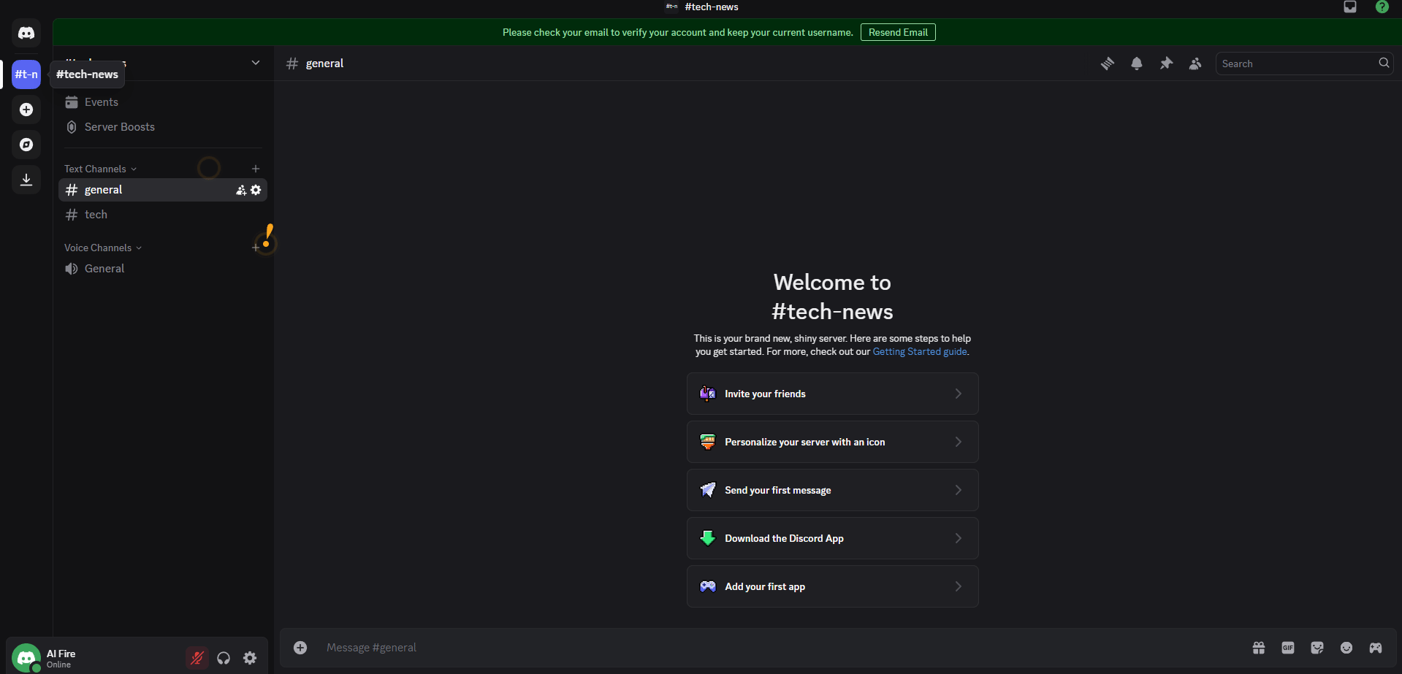This screenshot has height=674, width=1402.
Task: Open Server Boosts in the sidebar
Action: 162,127
